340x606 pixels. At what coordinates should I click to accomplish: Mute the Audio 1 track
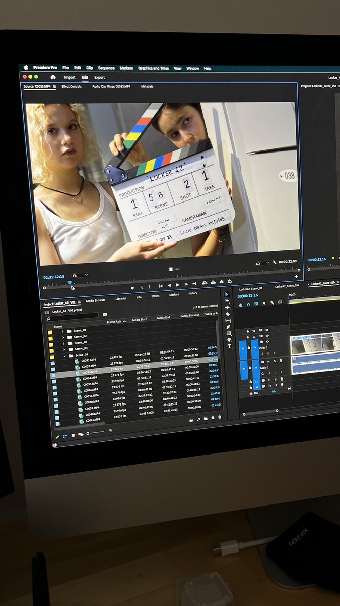(x=268, y=362)
